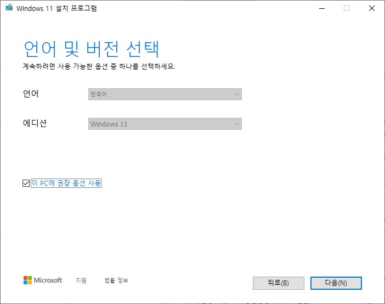Click the 언어 field label

31,94
